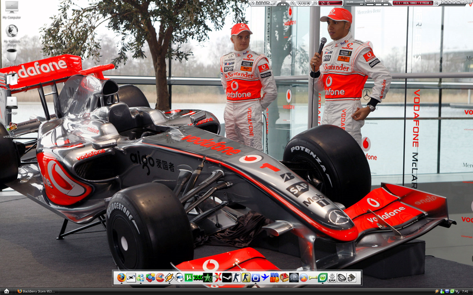Open Call of Duty 4 dock icon
473x295 pixels.
[208, 277]
